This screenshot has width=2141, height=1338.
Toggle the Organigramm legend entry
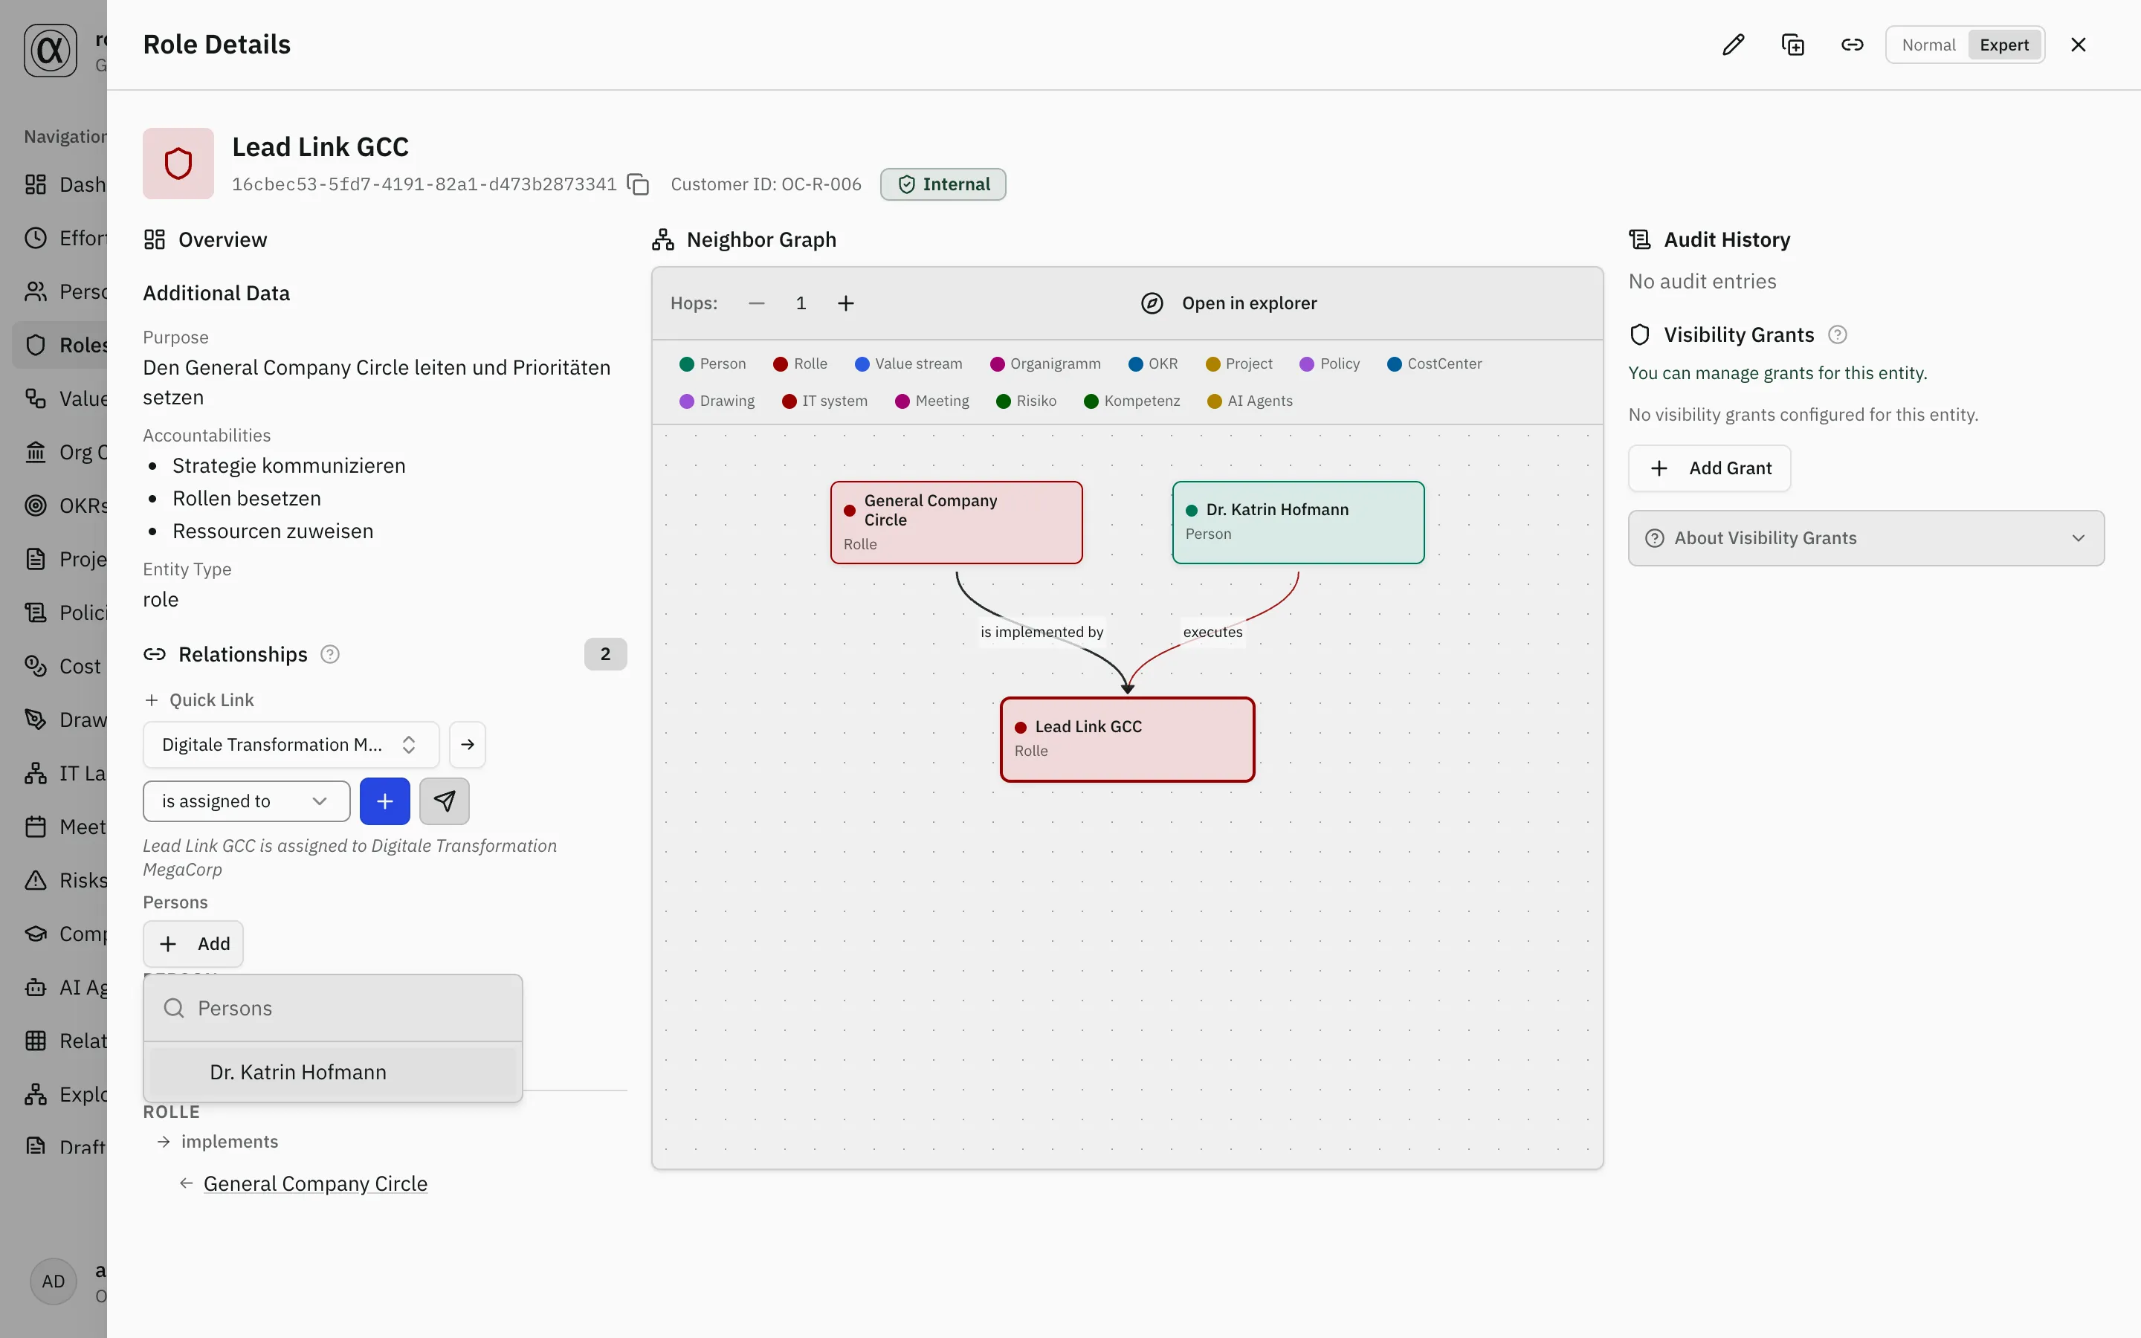(x=1044, y=363)
